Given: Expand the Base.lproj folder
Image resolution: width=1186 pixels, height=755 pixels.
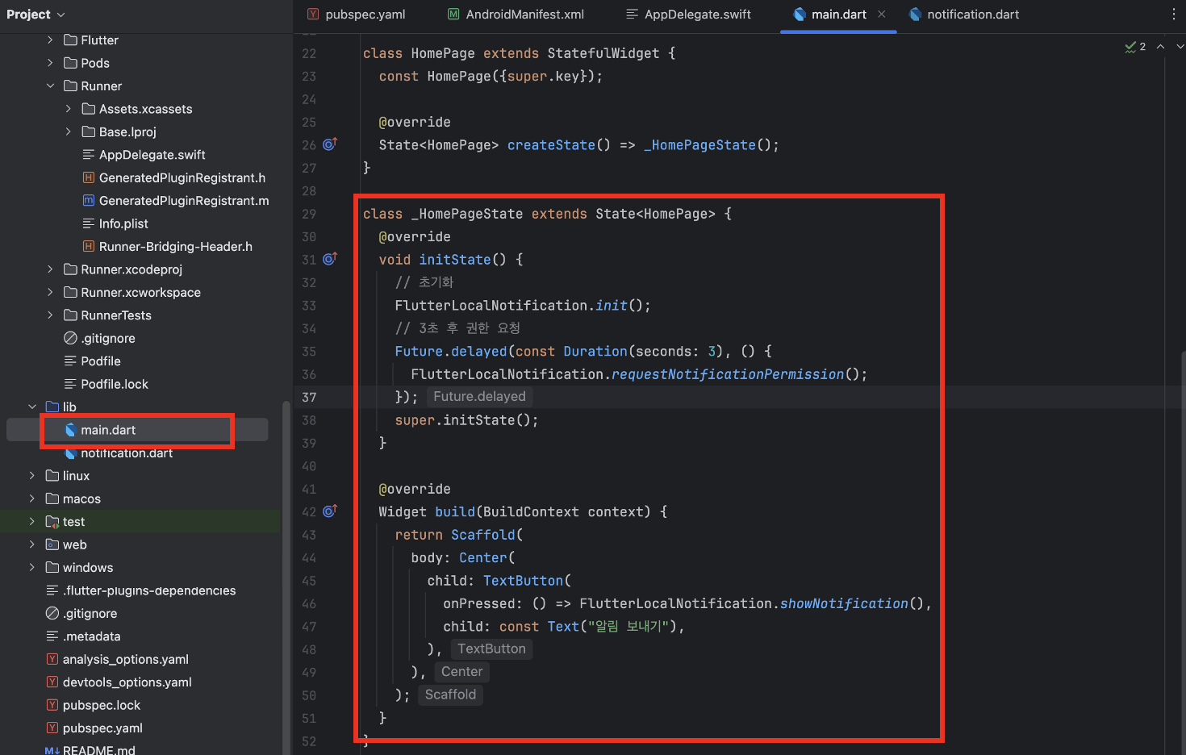Looking at the screenshot, I should [x=69, y=131].
